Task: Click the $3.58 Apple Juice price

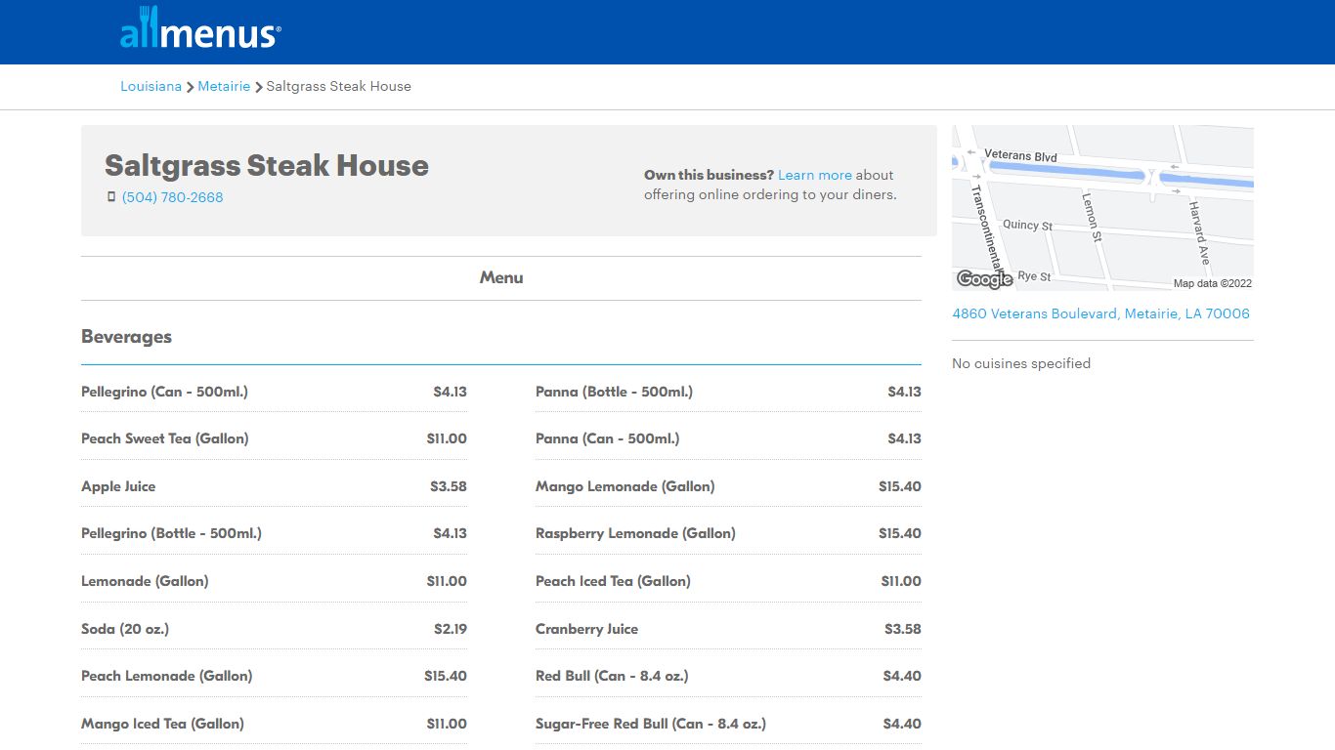Action: [449, 486]
